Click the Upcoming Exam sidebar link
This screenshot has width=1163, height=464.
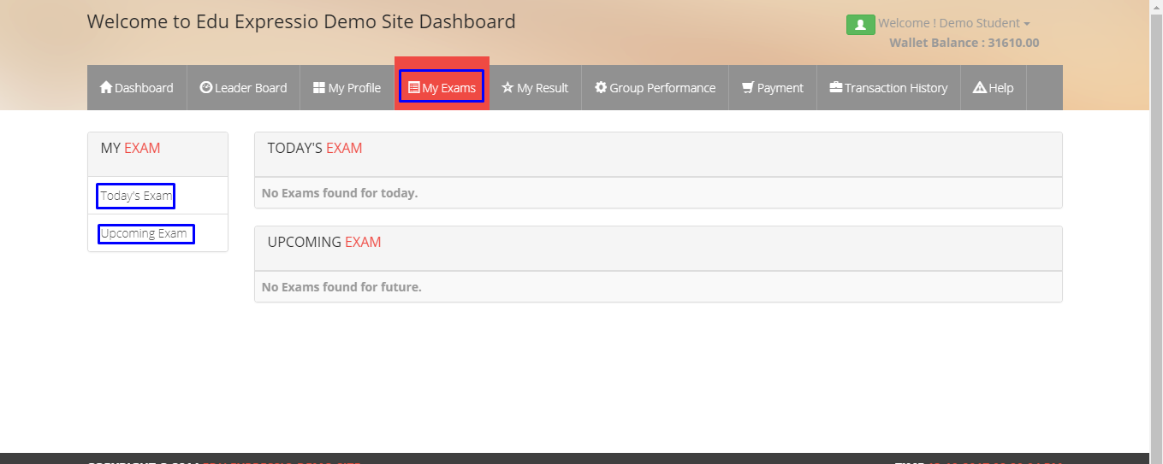click(x=145, y=233)
